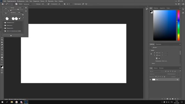Go to Photoshop Home screen icon

[x=3, y=4]
